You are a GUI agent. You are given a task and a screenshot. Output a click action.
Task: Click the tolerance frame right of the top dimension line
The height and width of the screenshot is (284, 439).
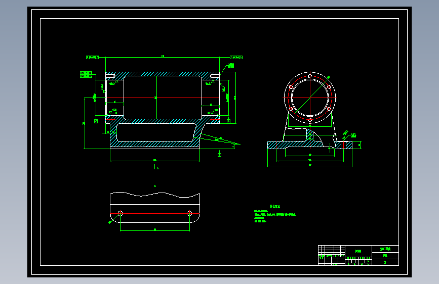[236, 57]
